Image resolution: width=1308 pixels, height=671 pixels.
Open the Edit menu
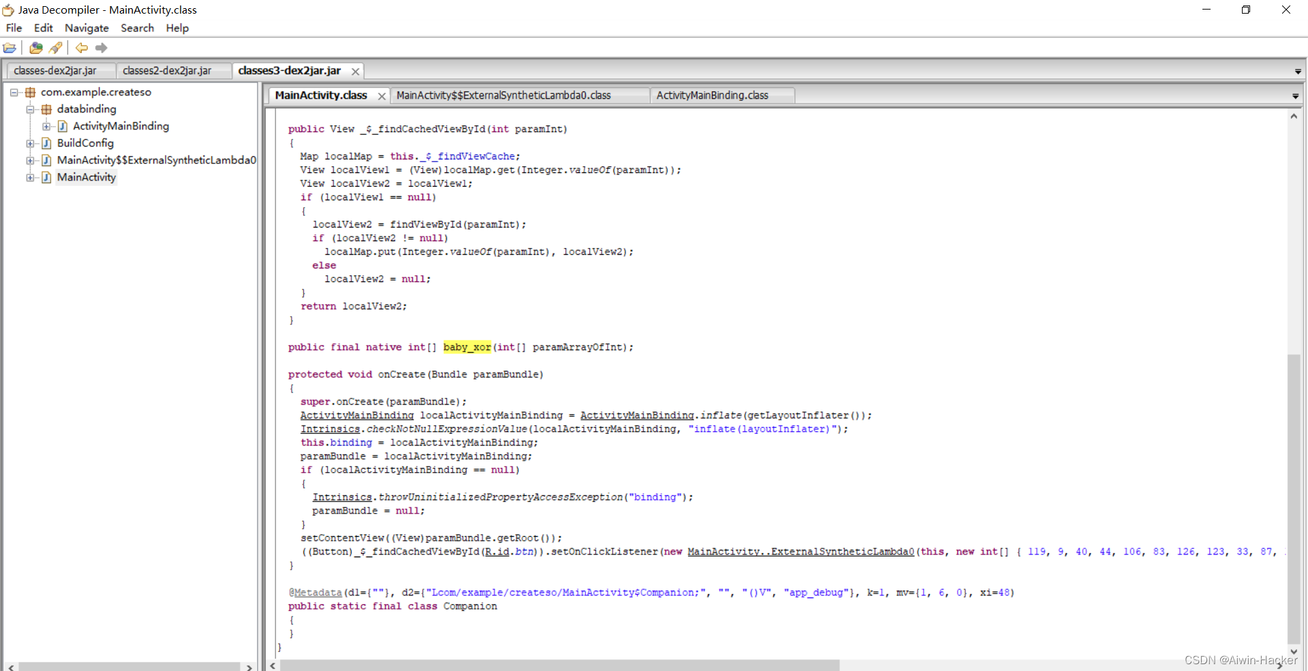pyautogui.click(x=43, y=28)
